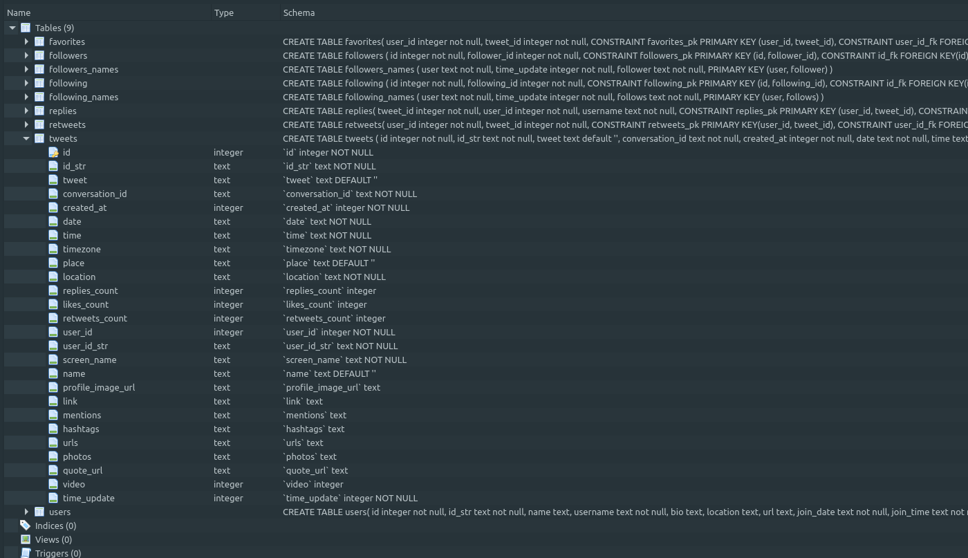Click the column icon next to hashtags
The width and height of the screenshot is (968, 558).
point(53,429)
